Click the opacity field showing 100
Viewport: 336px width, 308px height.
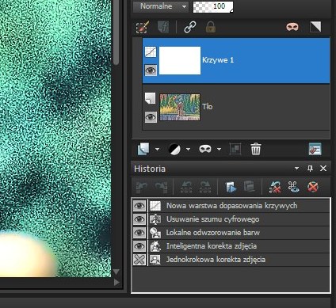click(x=213, y=6)
